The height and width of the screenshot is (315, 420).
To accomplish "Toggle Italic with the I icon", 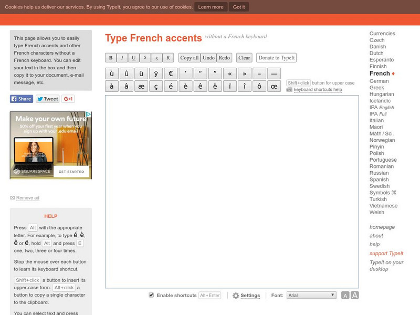I will (122, 58).
